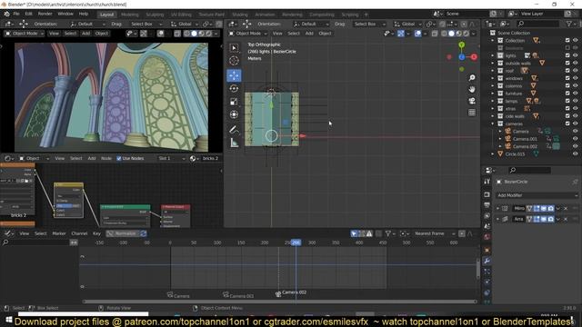Open the File menu
The width and height of the screenshot is (582, 327).
pos(16,14)
